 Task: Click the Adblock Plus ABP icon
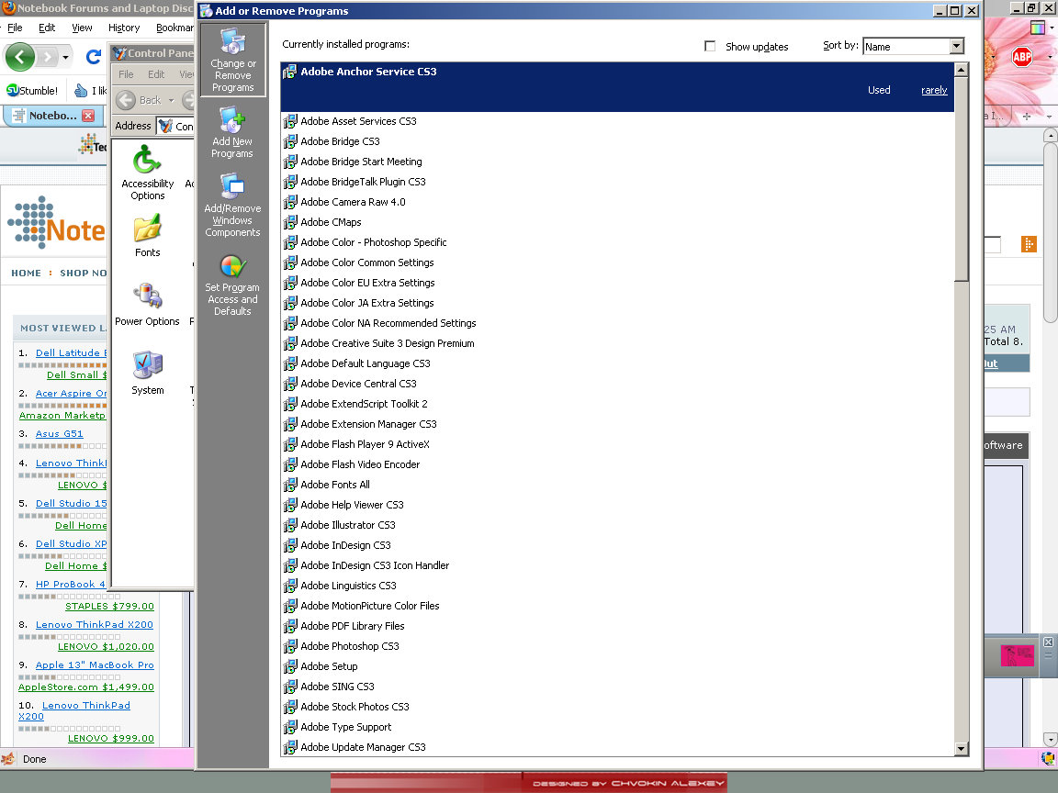coord(1022,57)
